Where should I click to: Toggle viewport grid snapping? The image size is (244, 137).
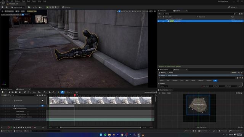click(x=133, y=11)
